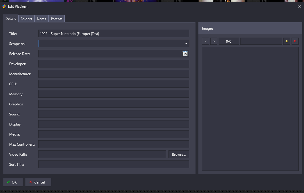Edit the Title field text
This screenshot has height=193, width=304.
[x=114, y=33]
